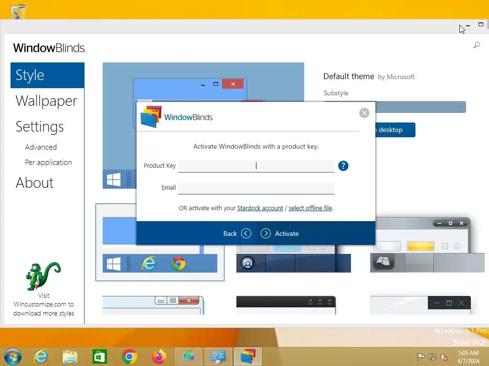Open the product key help icon
This screenshot has height=366, width=489.
click(x=343, y=166)
